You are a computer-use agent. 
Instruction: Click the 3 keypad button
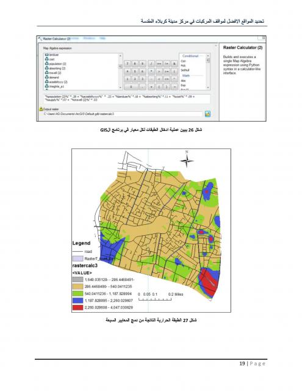142,79
